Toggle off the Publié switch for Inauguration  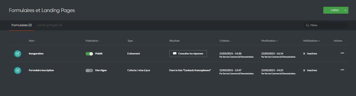tap(89, 54)
